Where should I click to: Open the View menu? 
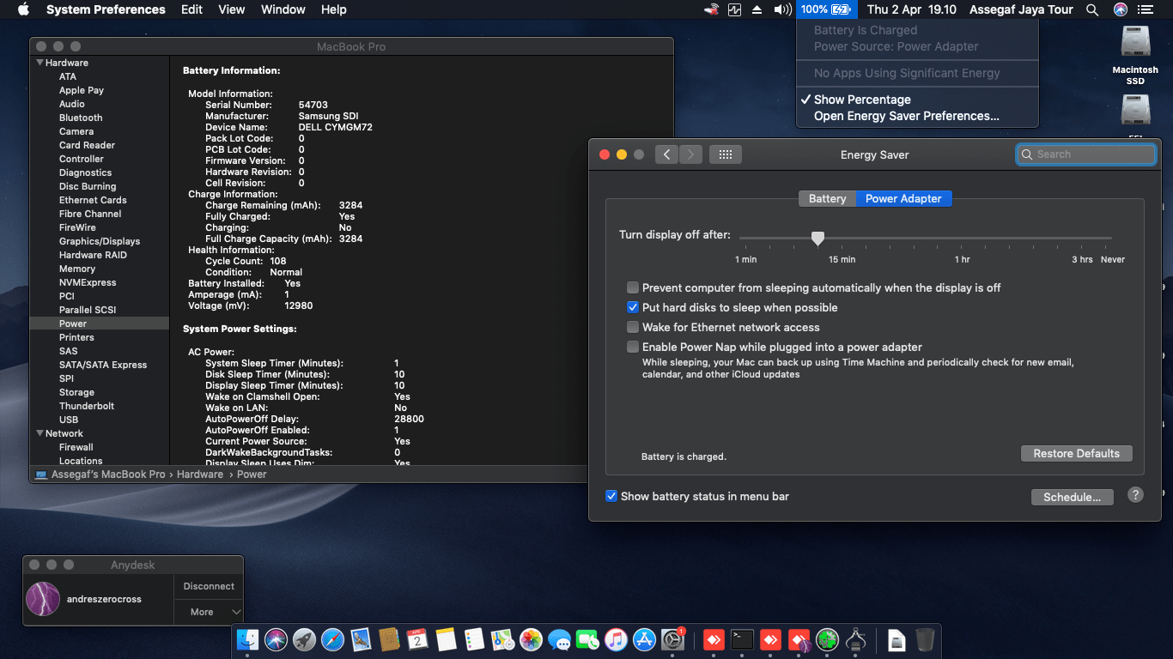tap(231, 9)
